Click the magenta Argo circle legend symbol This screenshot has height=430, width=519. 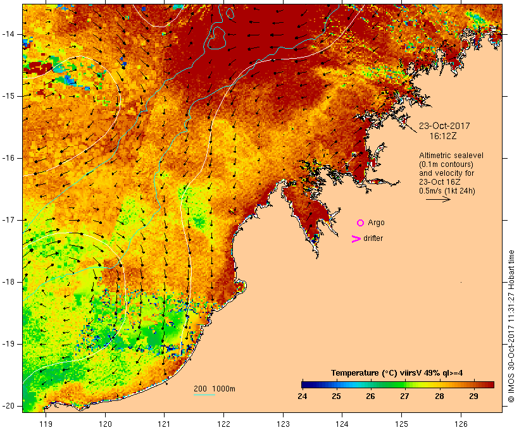[361, 223]
